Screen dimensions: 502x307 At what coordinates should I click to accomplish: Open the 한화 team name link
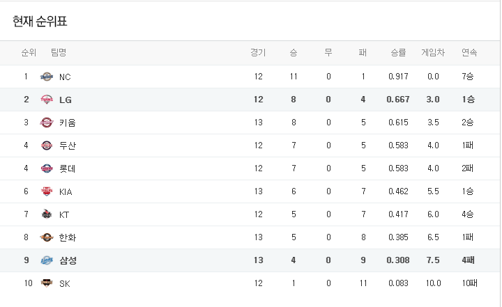click(68, 237)
